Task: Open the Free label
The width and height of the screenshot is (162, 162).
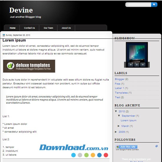Action: point(118,84)
